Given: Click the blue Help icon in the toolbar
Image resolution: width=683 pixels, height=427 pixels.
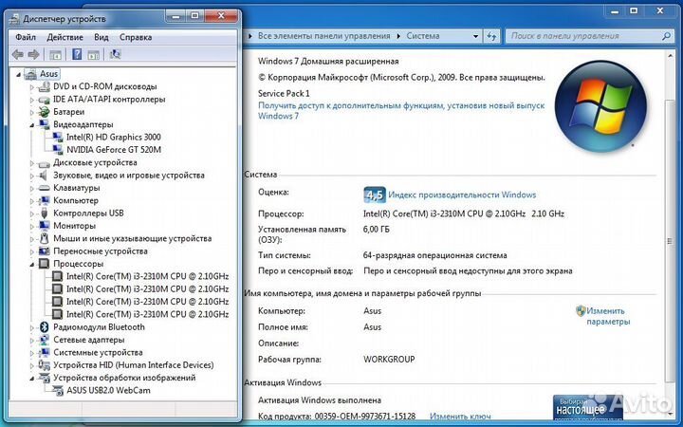Looking at the screenshot, I should click(77, 55).
